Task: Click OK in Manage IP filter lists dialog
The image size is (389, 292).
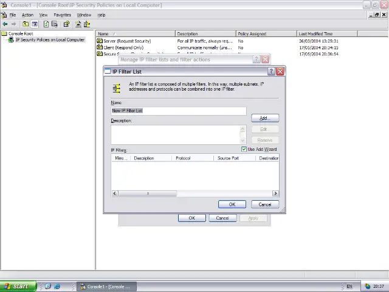Action: coord(192,218)
